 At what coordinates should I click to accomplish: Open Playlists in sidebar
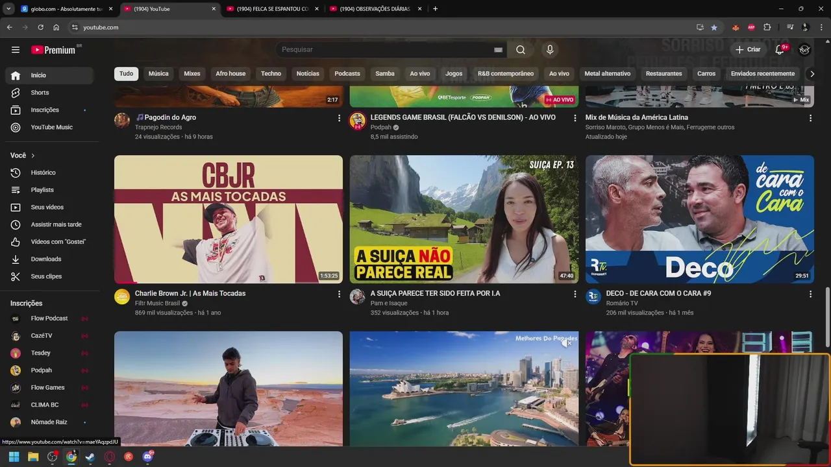[49, 190]
